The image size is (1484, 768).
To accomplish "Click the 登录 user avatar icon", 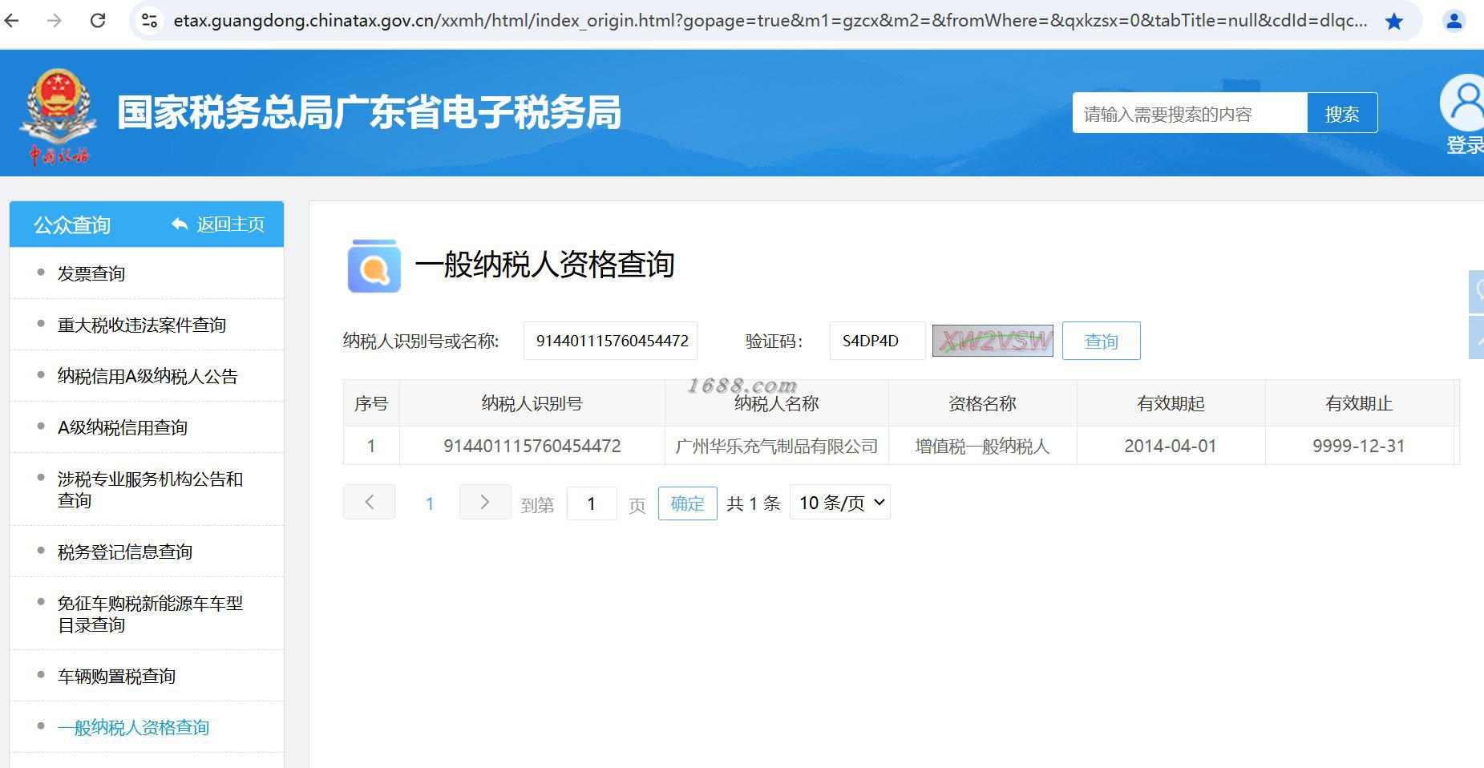I will pos(1463,103).
